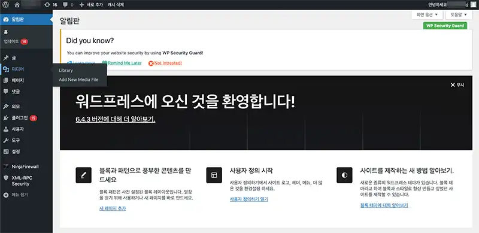Click the Not Intrested red X icon

pyautogui.click(x=151, y=63)
